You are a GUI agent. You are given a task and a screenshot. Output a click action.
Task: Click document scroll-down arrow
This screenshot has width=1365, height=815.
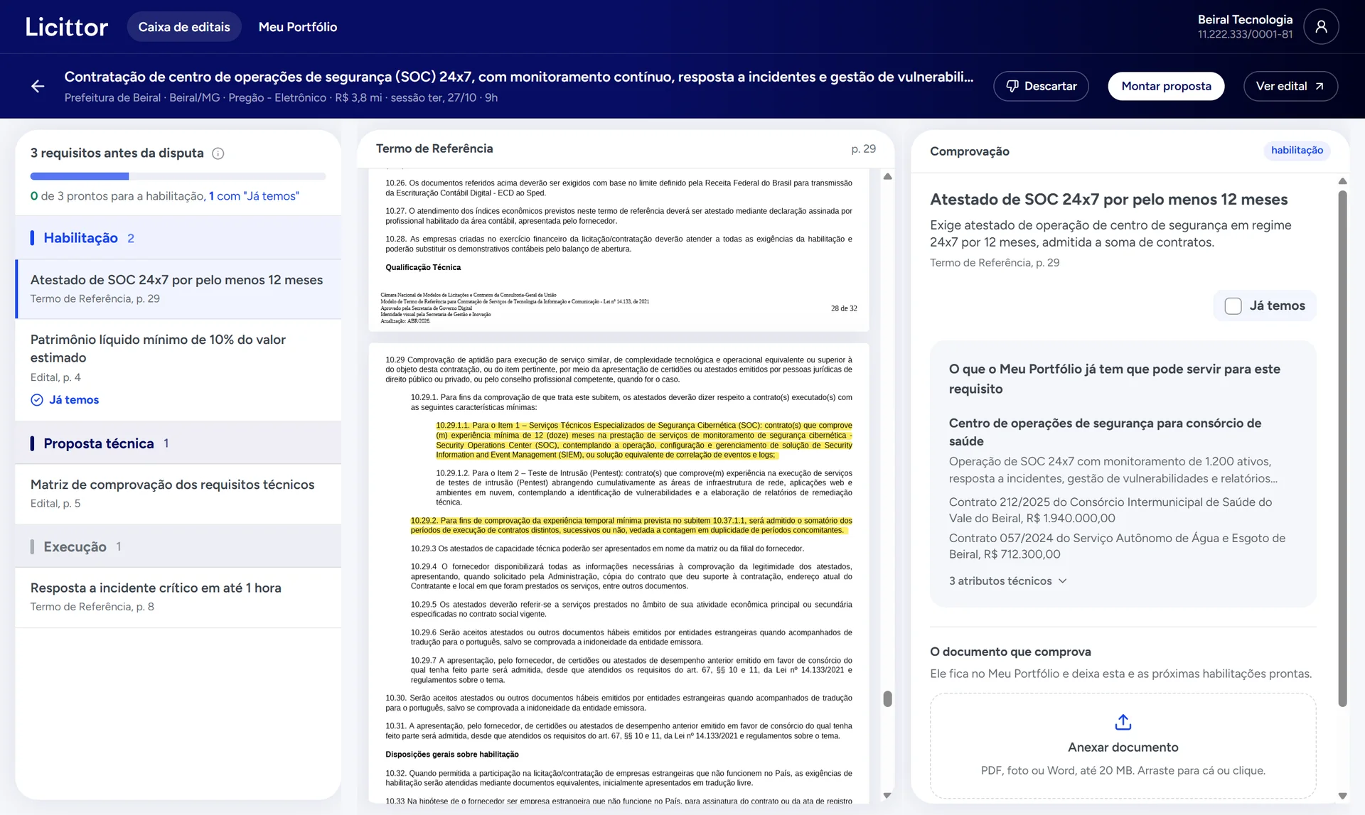point(887,795)
